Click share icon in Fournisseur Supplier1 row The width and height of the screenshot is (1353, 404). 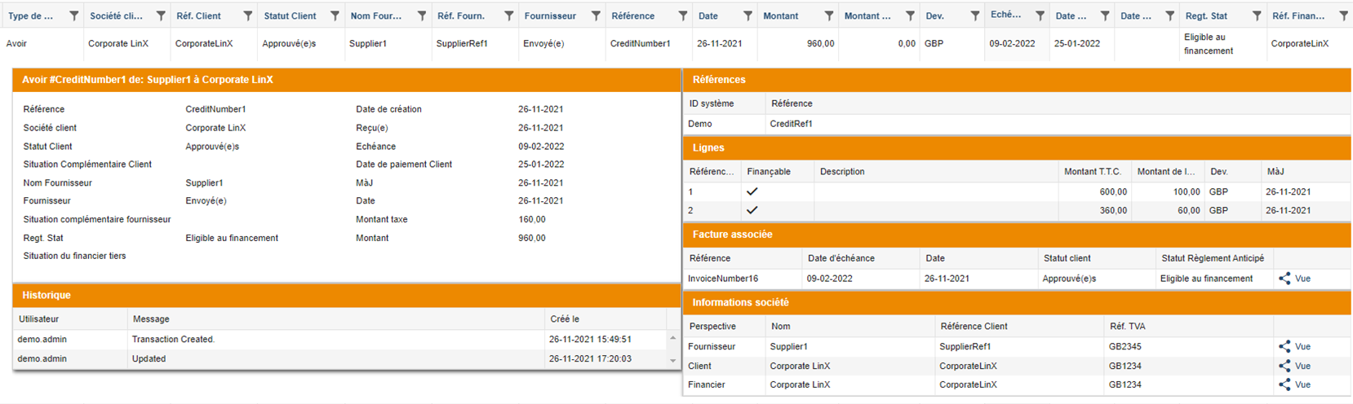[1284, 346]
